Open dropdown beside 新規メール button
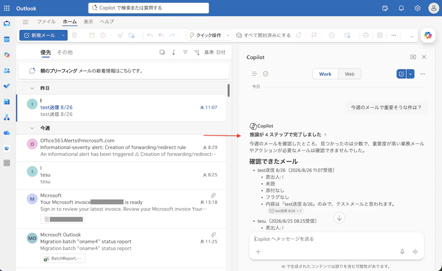This screenshot has width=442, height=271. click(63, 35)
